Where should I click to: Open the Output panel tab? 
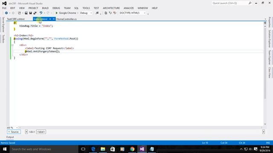tap(10, 137)
